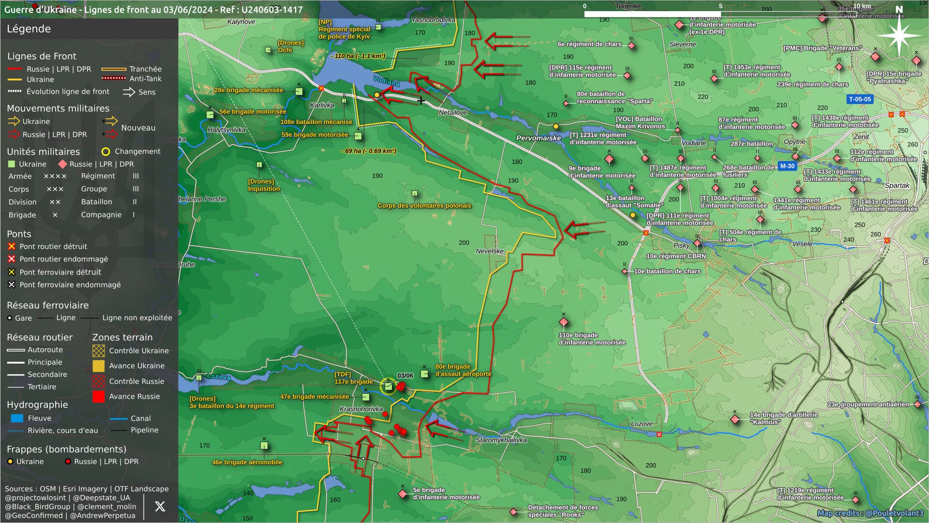The image size is (929, 523).
Task: Click the 'Mouvements militaires' legend heading
Action: coord(58,108)
